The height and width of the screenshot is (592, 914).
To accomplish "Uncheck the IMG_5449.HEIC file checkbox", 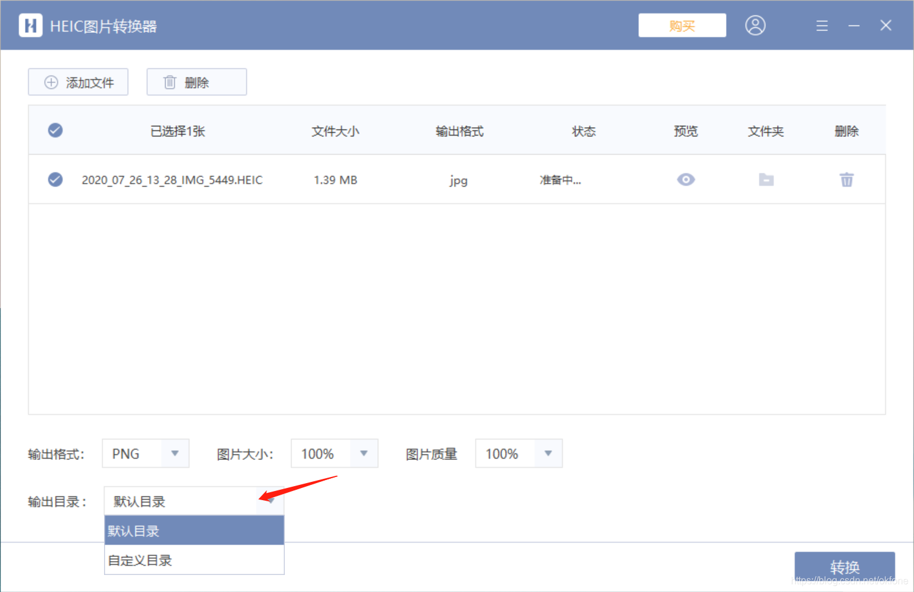I will click(x=55, y=179).
